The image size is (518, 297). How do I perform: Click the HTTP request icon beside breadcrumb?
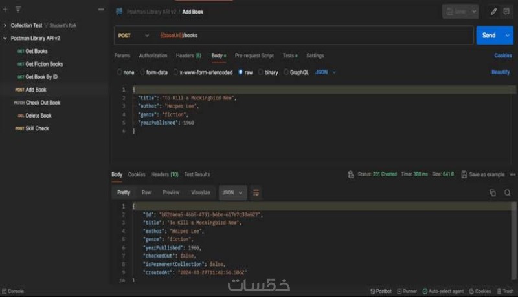pos(119,12)
